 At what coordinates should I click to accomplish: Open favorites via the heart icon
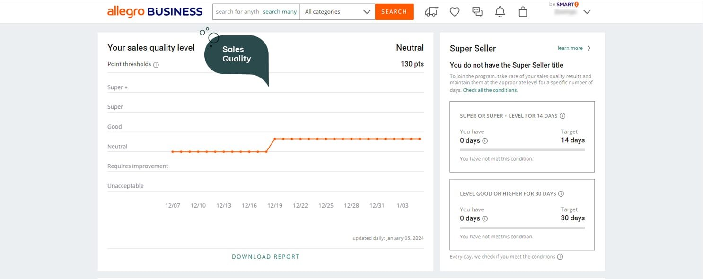point(455,12)
